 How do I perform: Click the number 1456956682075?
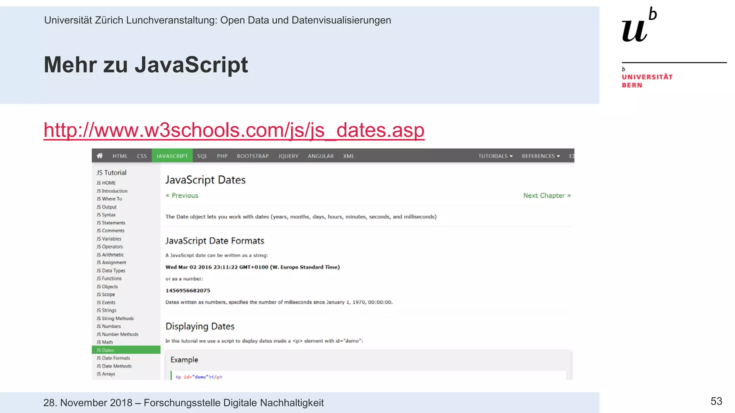pos(188,290)
